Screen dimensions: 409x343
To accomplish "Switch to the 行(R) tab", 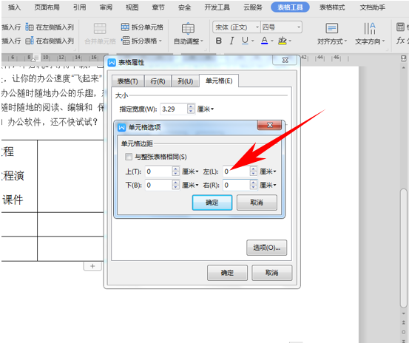I will [x=158, y=81].
